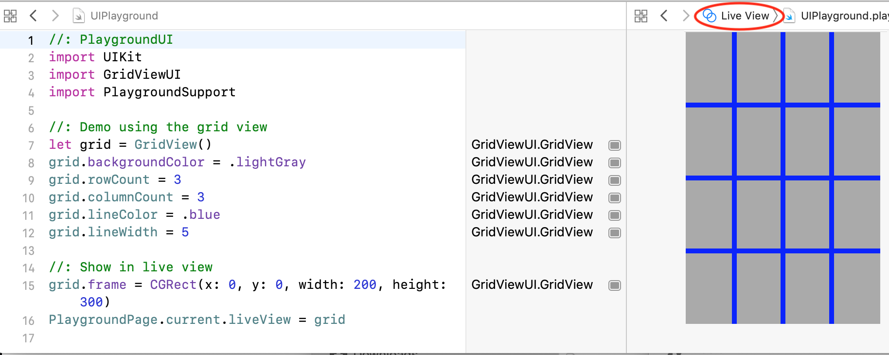Go back in assistant pane history
This screenshot has width=889, height=355.
tap(664, 16)
